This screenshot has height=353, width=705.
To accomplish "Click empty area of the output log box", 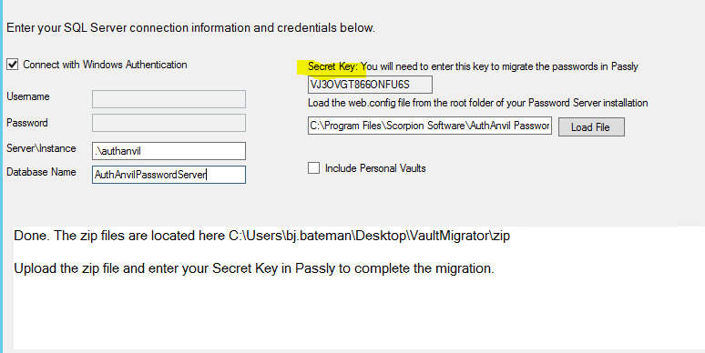I will click(x=360, y=315).
